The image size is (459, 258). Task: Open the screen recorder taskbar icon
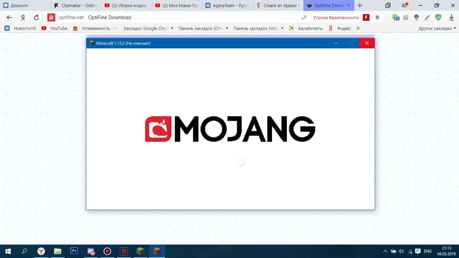[x=107, y=251]
